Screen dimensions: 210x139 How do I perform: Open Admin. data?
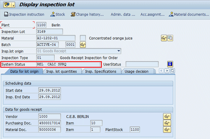click(x=123, y=15)
